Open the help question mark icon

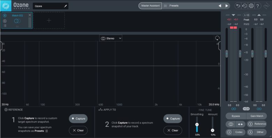(x=258, y=6)
